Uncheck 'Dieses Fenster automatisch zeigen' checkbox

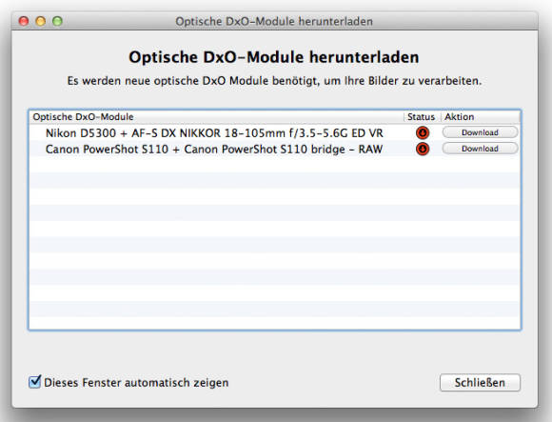(35, 381)
